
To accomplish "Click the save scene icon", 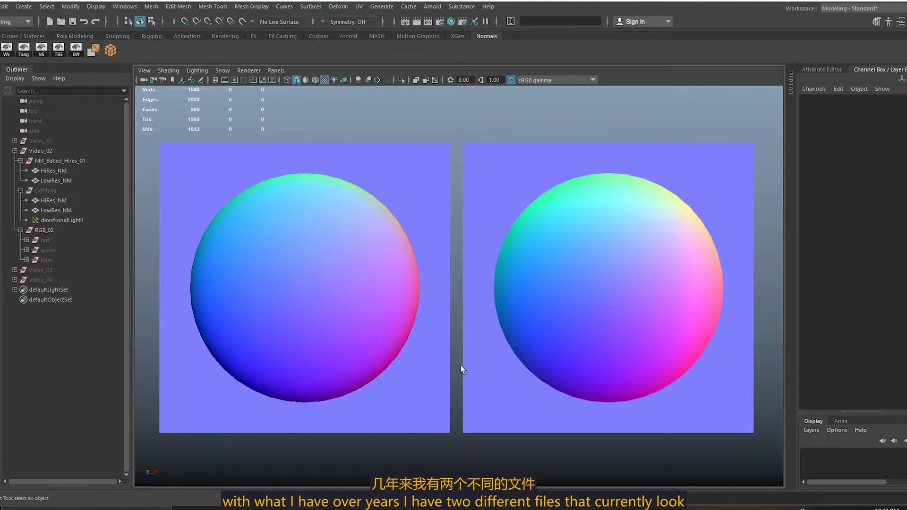I will [72, 21].
